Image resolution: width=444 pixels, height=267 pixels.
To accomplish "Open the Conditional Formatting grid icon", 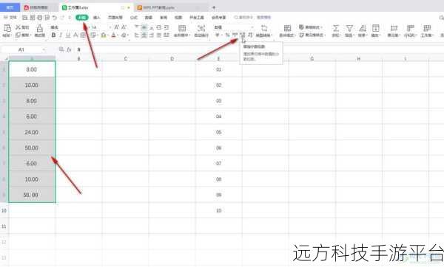I will click(x=287, y=28).
